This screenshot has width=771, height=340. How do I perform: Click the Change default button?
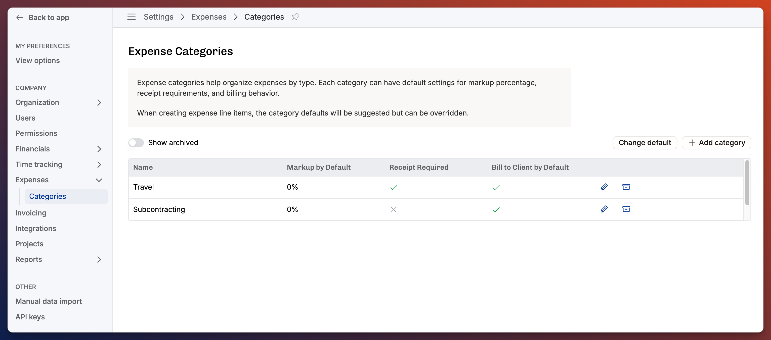[x=645, y=143]
